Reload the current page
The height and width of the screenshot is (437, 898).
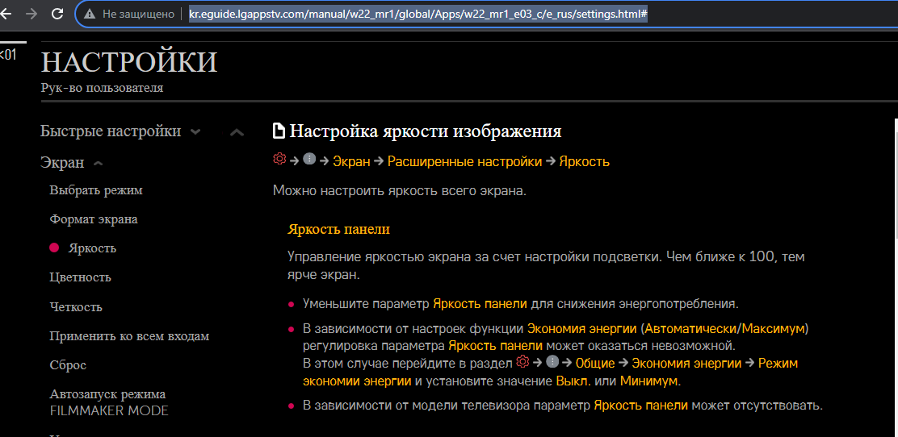click(57, 14)
